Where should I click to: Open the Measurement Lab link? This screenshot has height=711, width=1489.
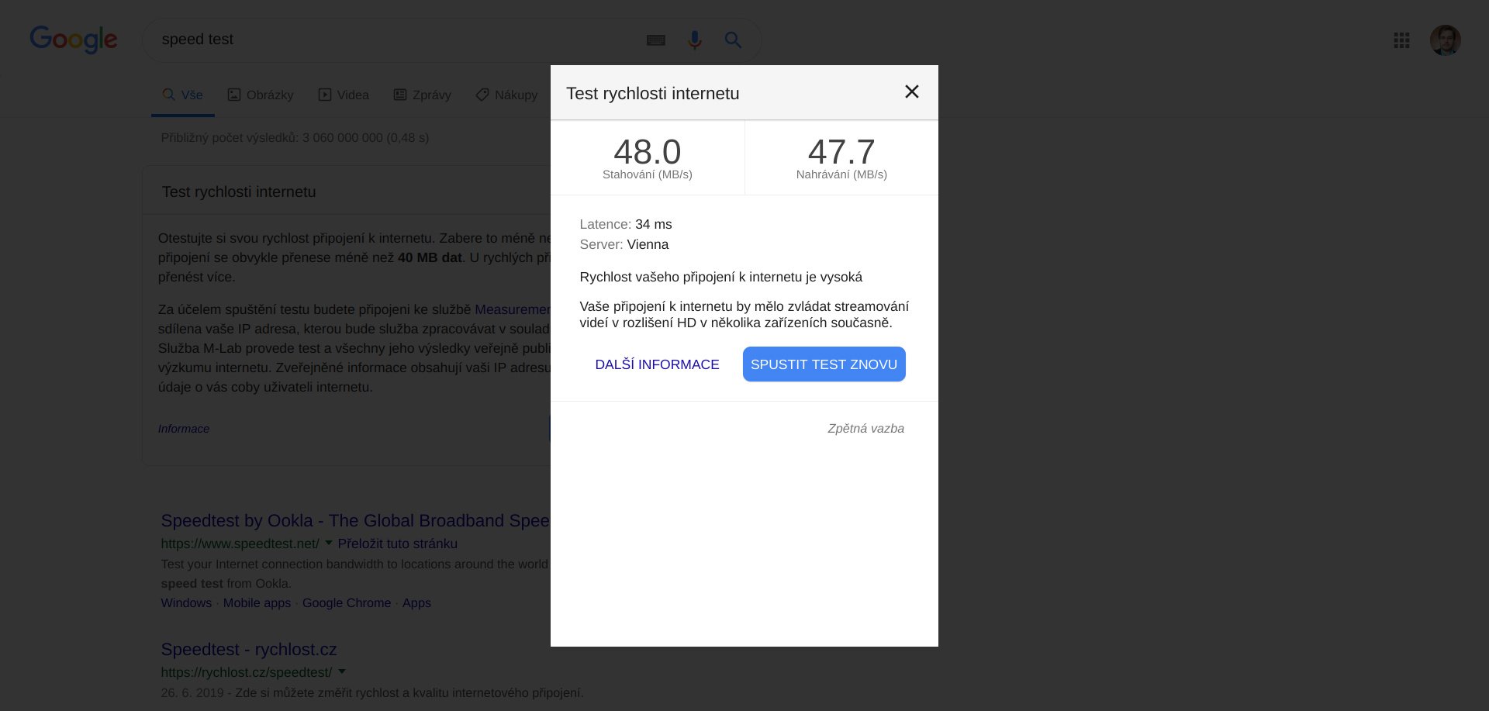point(513,309)
